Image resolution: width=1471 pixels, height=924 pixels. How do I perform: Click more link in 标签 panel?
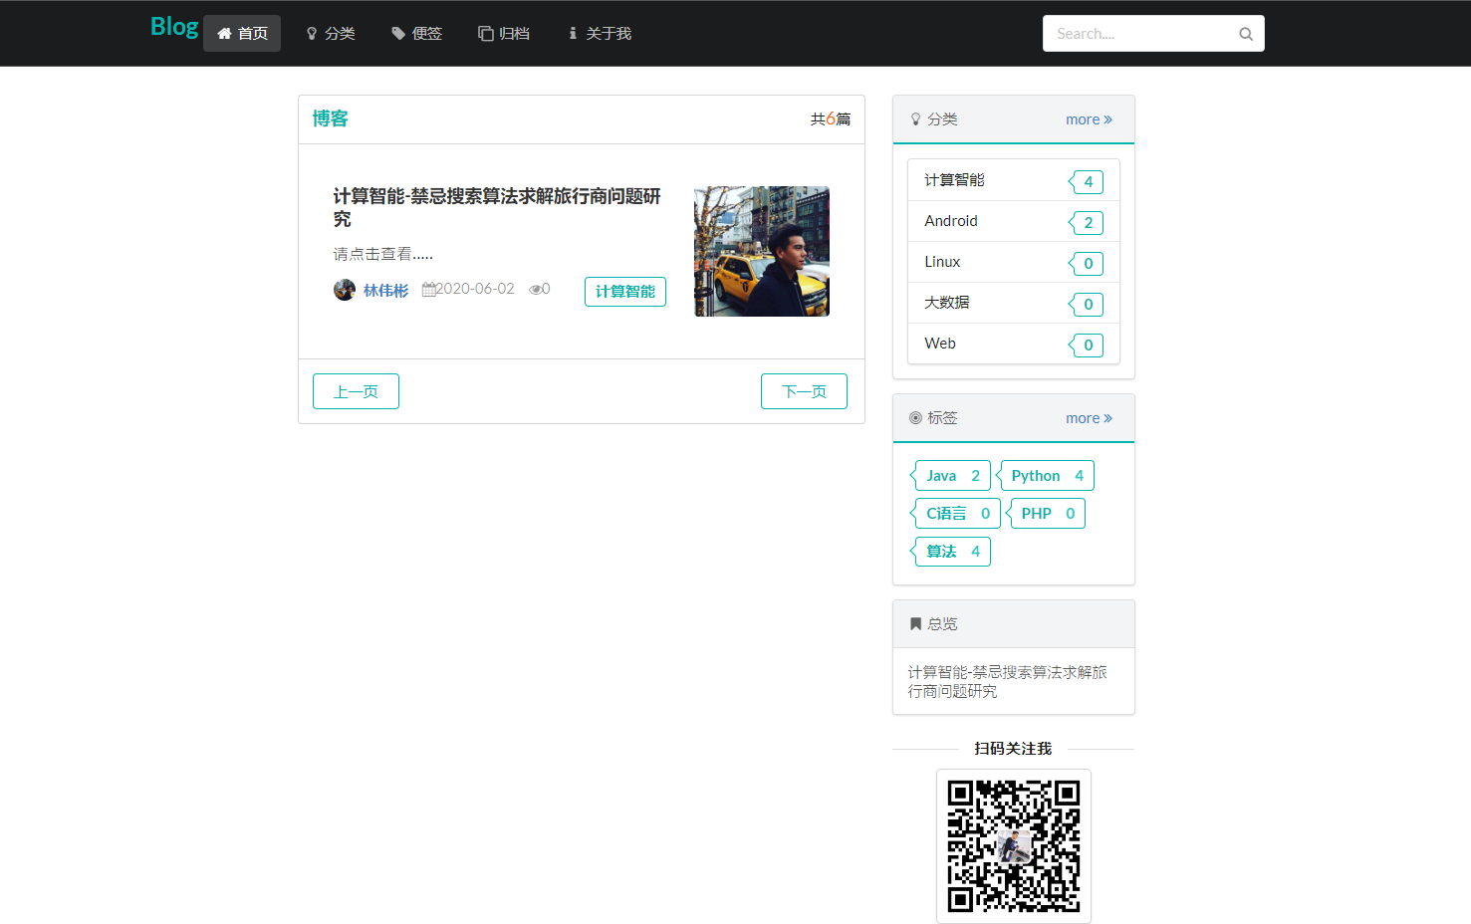pyautogui.click(x=1089, y=418)
